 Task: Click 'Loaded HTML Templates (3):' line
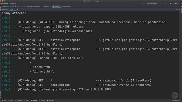[61, 58]
